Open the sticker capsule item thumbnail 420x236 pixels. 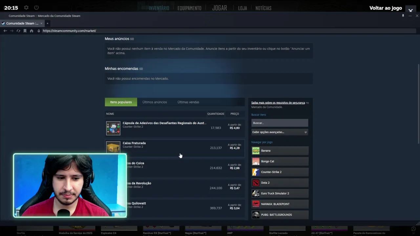tap(113, 128)
